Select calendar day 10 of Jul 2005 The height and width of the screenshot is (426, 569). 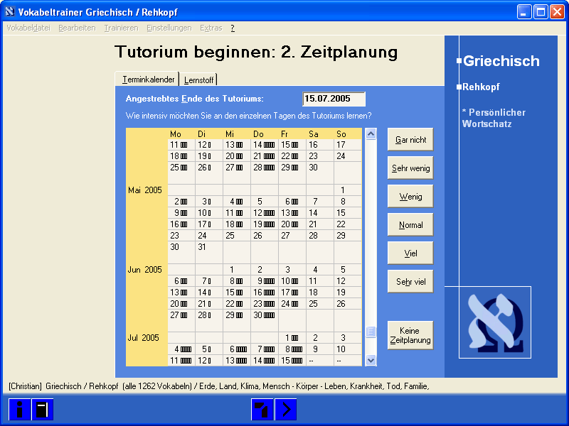pos(347,349)
